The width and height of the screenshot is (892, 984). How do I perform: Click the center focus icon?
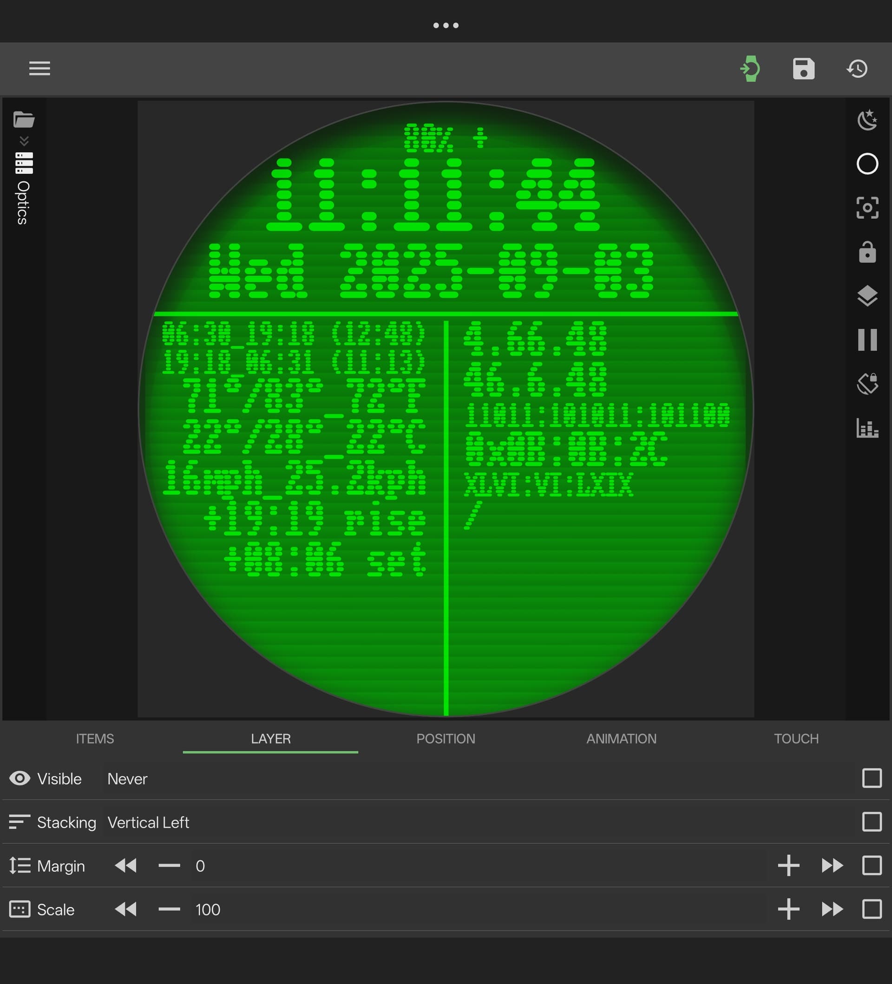(x=867, y=208)
